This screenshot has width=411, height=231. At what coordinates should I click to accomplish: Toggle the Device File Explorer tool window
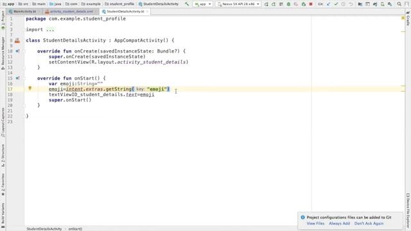tap(408, 211)
